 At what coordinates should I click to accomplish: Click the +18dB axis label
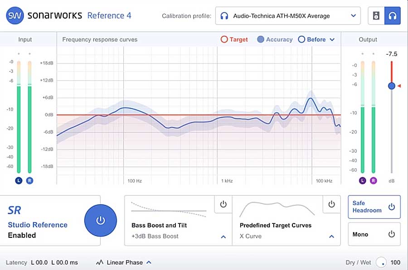pyautogui.click(x=47, y=63)
